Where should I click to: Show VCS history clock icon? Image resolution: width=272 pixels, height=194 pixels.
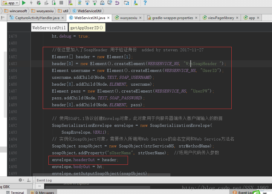[110, 3]
